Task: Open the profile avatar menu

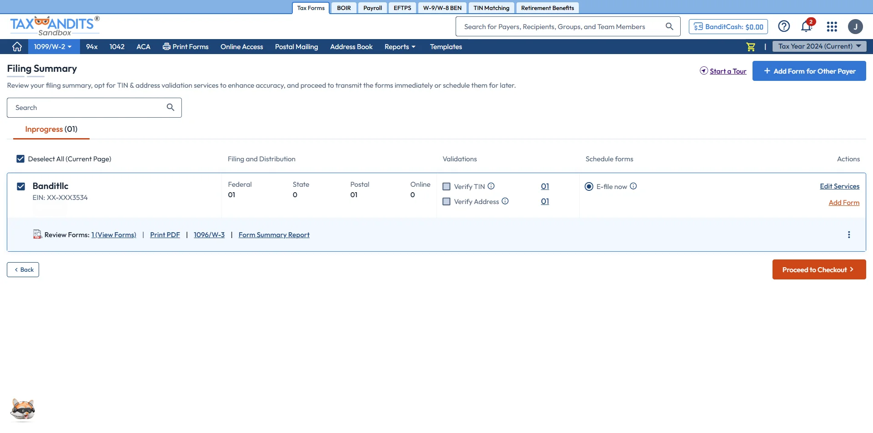Action: tap(856, 26)
